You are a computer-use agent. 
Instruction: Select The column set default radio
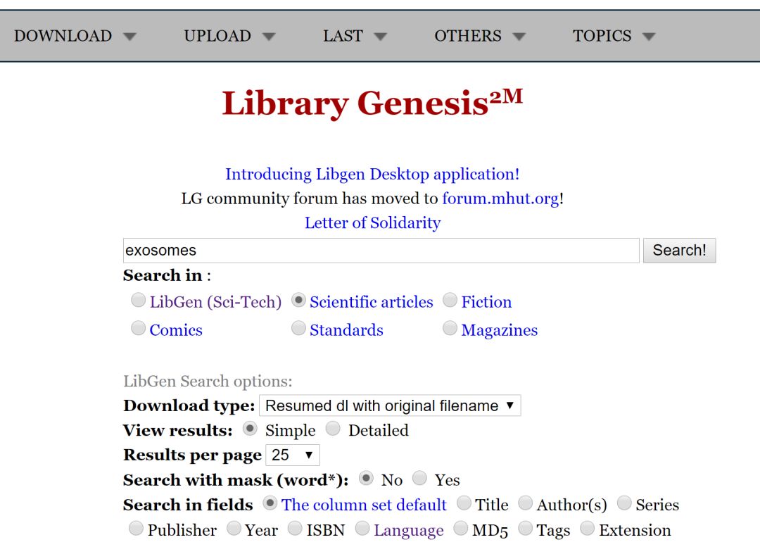click(270, 503)
